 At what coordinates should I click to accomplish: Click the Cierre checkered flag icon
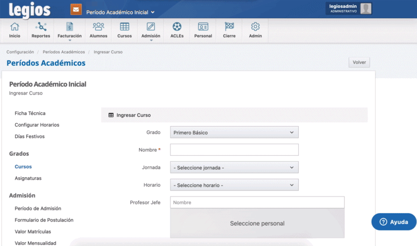coord(229,27)
